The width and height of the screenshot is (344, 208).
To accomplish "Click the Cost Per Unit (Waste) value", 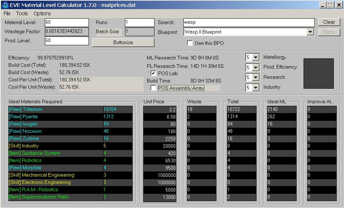I will (69, 87).
